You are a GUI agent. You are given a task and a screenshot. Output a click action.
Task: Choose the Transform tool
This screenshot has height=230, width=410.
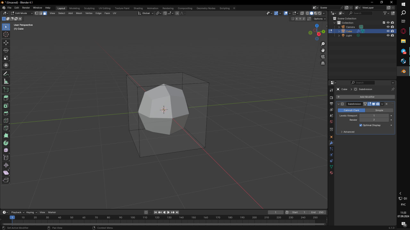tap(6, 65)
